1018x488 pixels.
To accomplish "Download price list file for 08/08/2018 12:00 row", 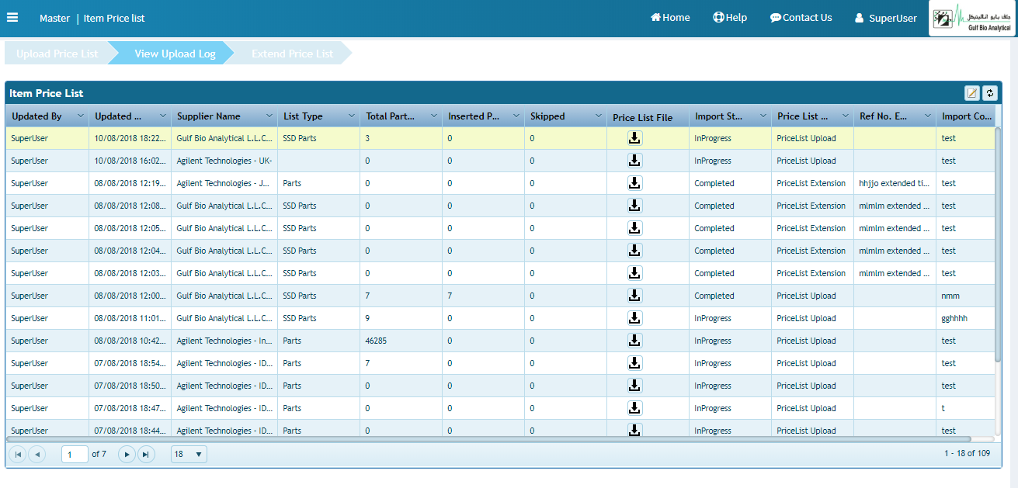I will (634, 296).
